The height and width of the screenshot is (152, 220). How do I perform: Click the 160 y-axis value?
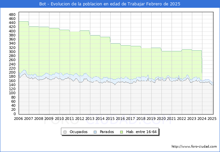(12, 81)
